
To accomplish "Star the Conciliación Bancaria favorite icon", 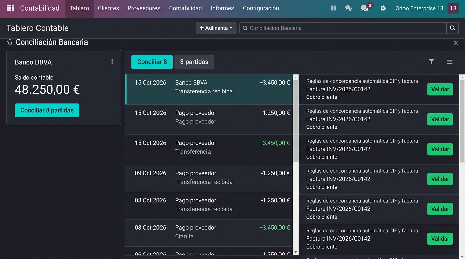I will pos(10,42).
